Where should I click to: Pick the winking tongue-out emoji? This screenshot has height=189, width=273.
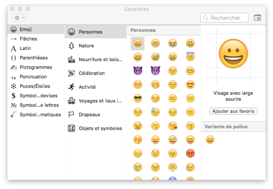click(x=173, y=140)
